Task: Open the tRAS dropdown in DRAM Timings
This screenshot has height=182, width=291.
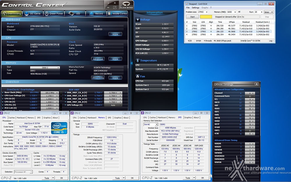Action: click(x=250, y=109)
